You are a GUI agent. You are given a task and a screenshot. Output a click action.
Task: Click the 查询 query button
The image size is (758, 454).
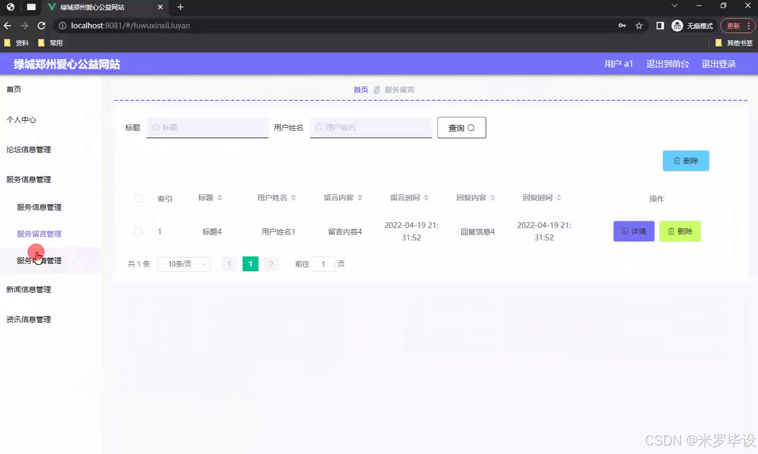[x=461, y=127]
